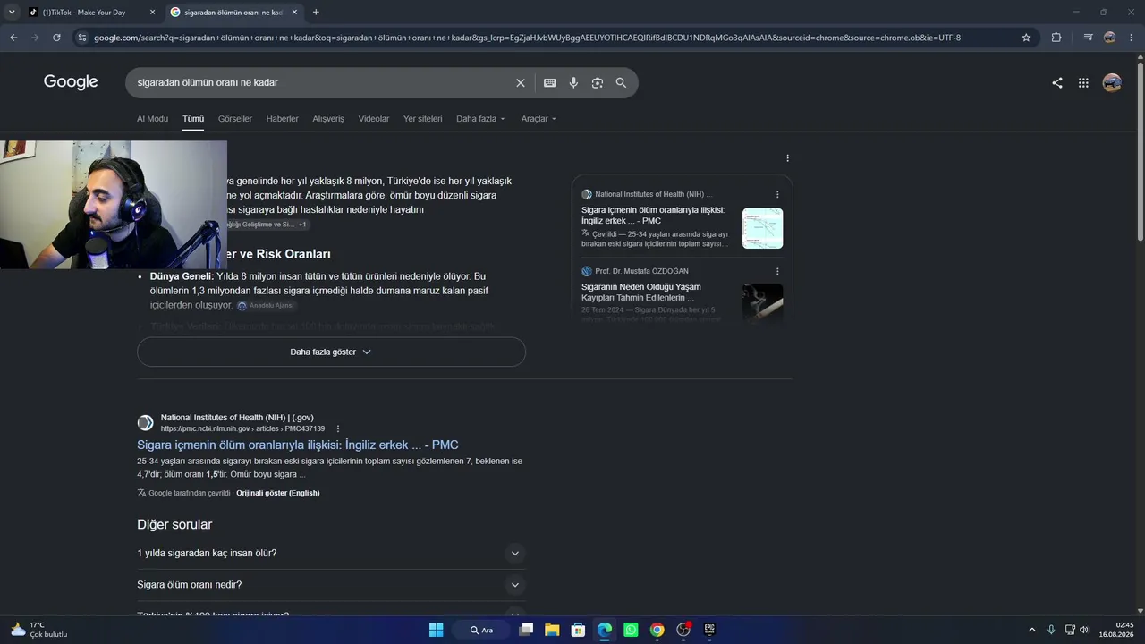
Task: Open the Windows Start menu
Action: point(436,630)
